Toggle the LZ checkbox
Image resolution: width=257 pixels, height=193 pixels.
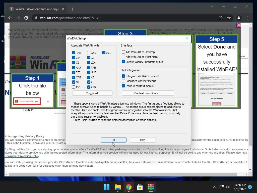89,58
